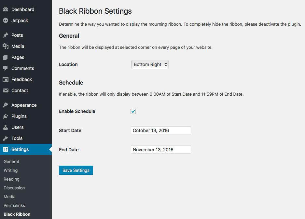Open the Black Ribbon submenu link
This screenshot has width=305, height=219.
17,214
